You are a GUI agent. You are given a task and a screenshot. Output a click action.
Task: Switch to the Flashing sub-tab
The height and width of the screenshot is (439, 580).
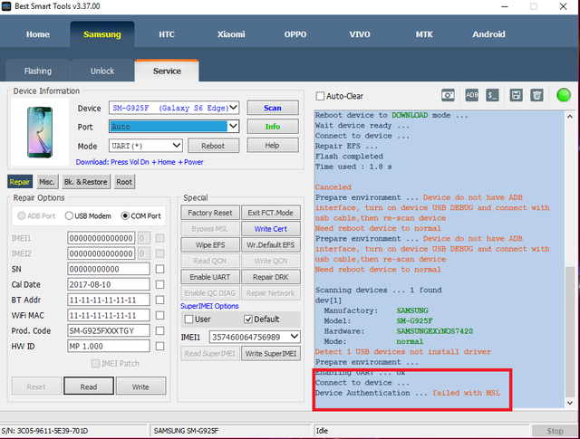(x=38, y=71)
